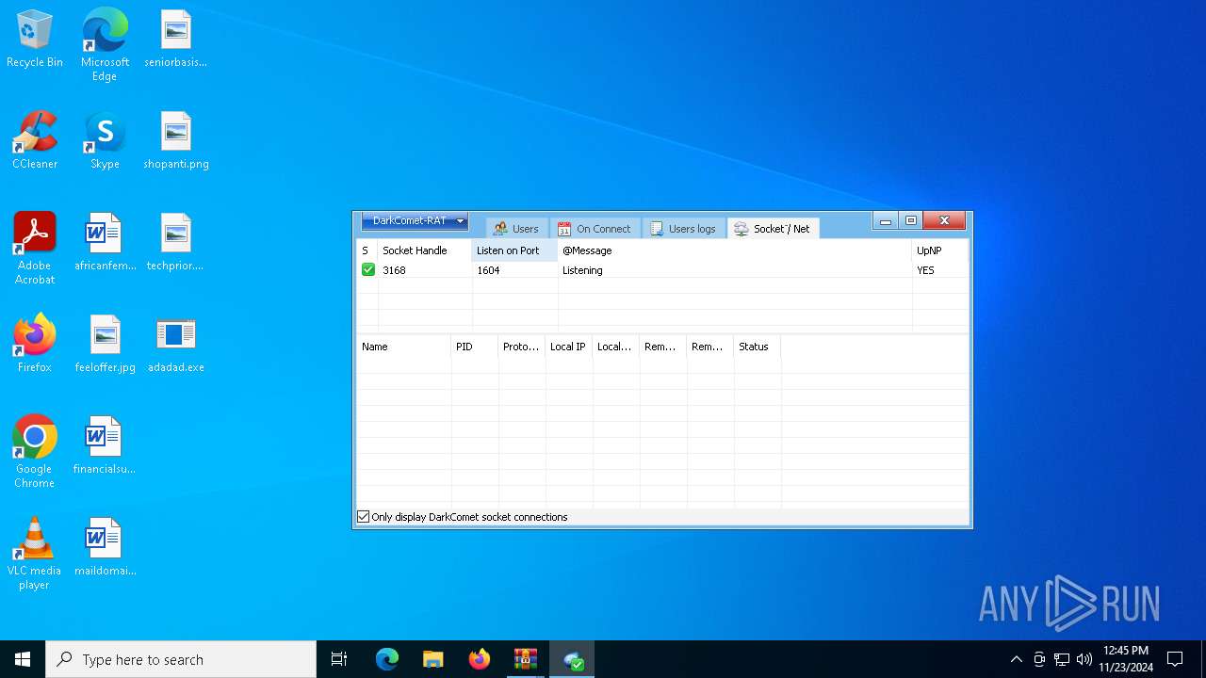This screenshot has width=1206, height=678.
Task: Select the Microsoft Edge desktop shortcut
Action: (x=105, y=45)
